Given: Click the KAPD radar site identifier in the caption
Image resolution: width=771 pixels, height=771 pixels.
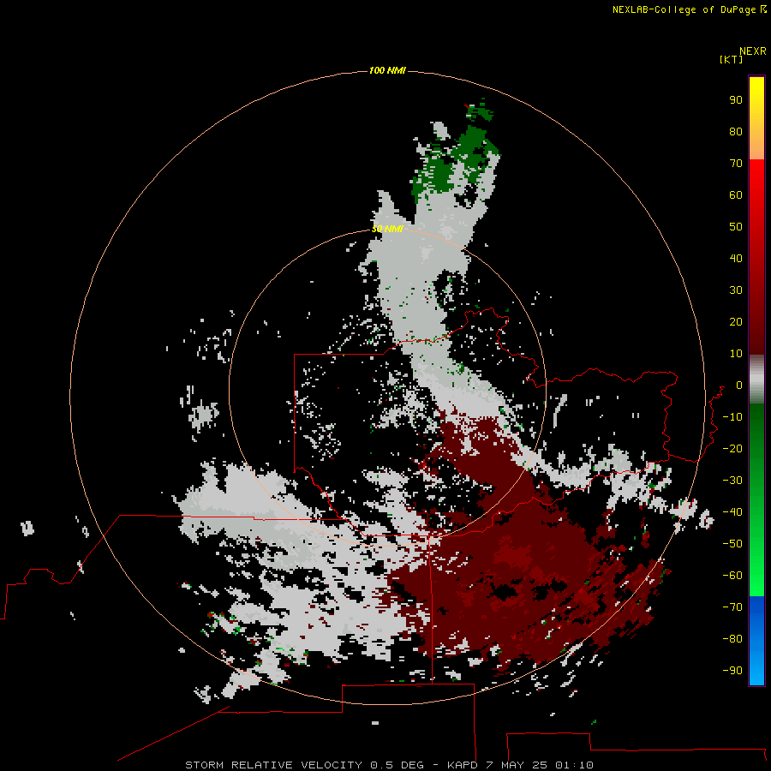Looking at the screenshot, I should point(463,765).
